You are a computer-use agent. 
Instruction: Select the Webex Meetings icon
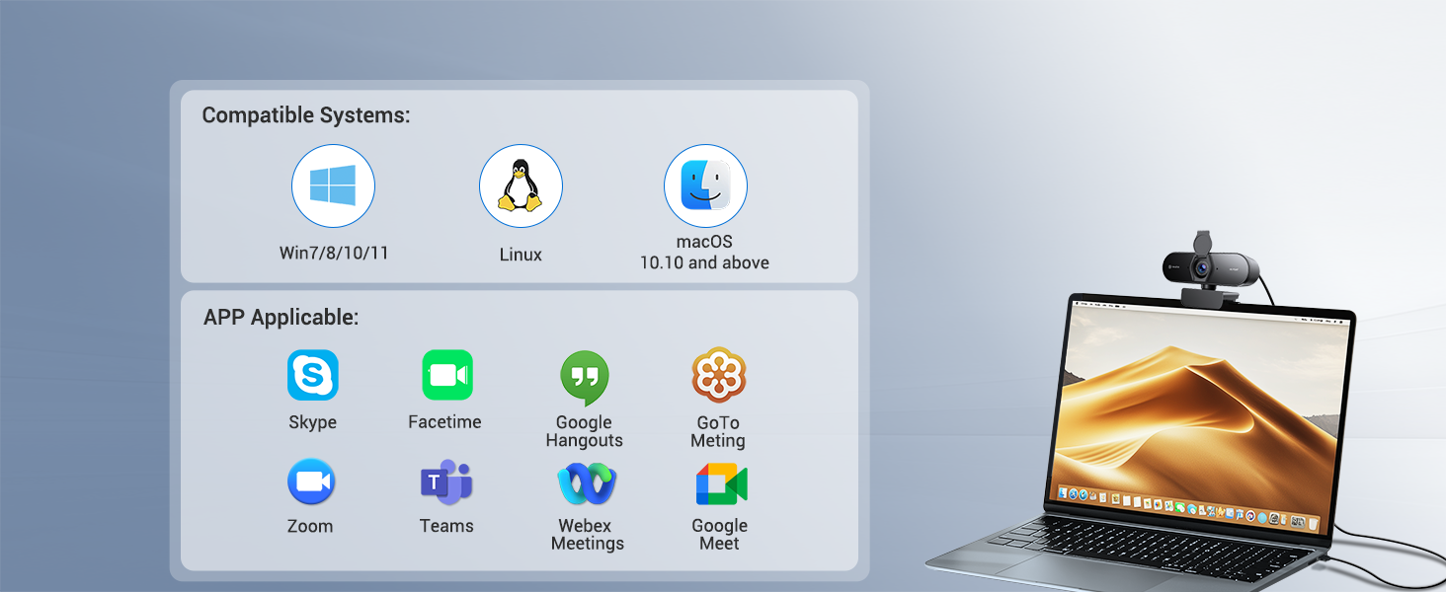(587, 484)
